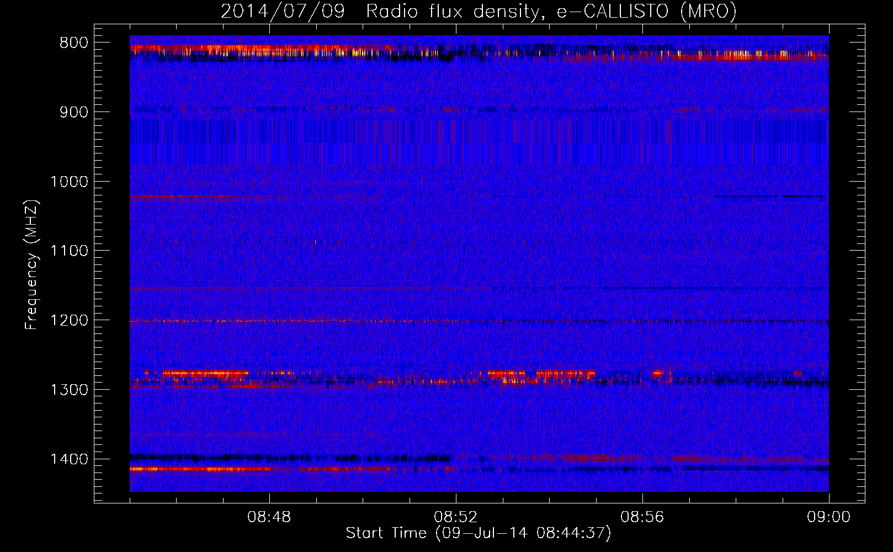Click the 'Start Time (09-Jul-14 08:44:37)' label

coord(479,533)
